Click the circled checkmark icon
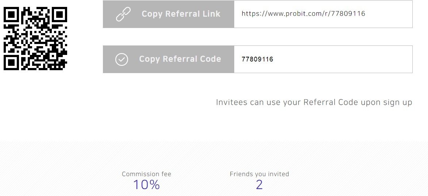 click(122, 59)
